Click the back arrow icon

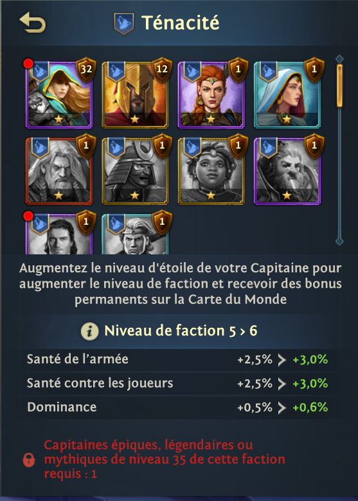click(33, 23)
